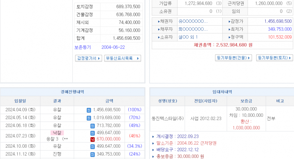The width and height of the screenshot is (294, 159).
Task: Open the 부동산표시목록 button
Action: tap(123, 58)
